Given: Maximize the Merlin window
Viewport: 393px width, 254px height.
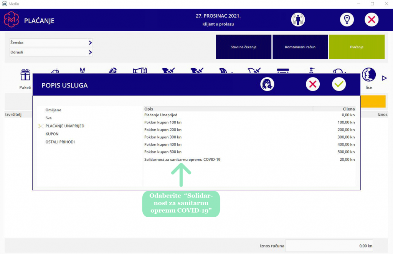Looking at the screenshot, I should (372, 4).
